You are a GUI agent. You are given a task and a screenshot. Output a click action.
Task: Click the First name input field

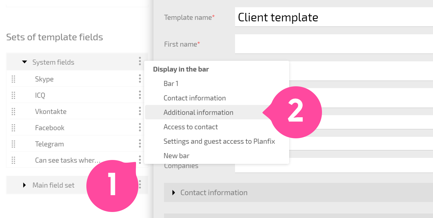click(334, 44)
